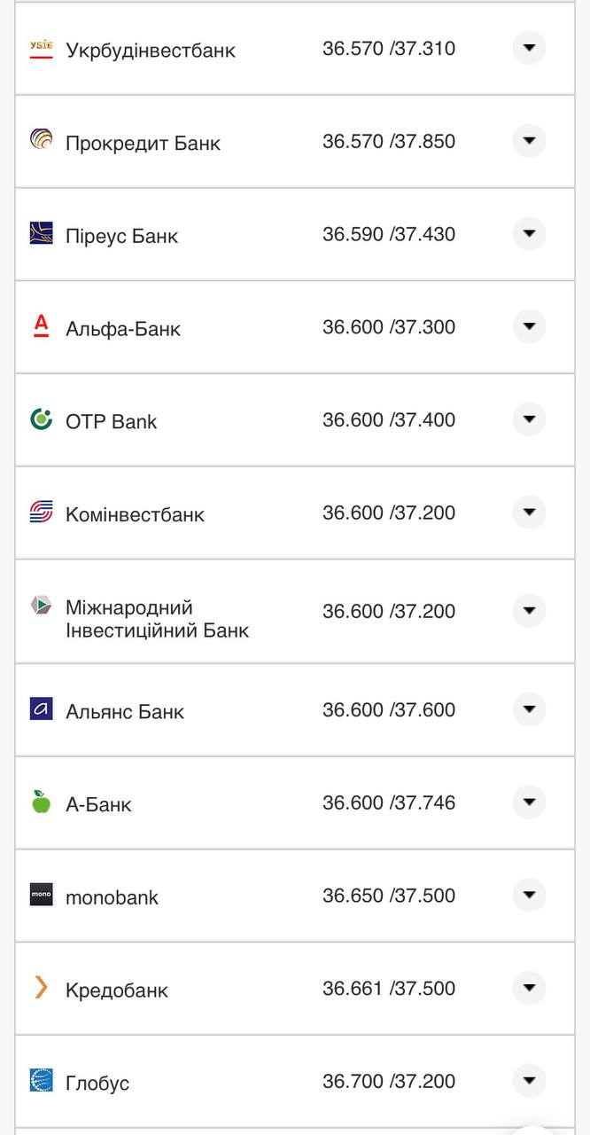The image size is (590, 1135).
Task: Select the Піреус Банк name text
Action: pyautogui.click(x=122, y=237)
